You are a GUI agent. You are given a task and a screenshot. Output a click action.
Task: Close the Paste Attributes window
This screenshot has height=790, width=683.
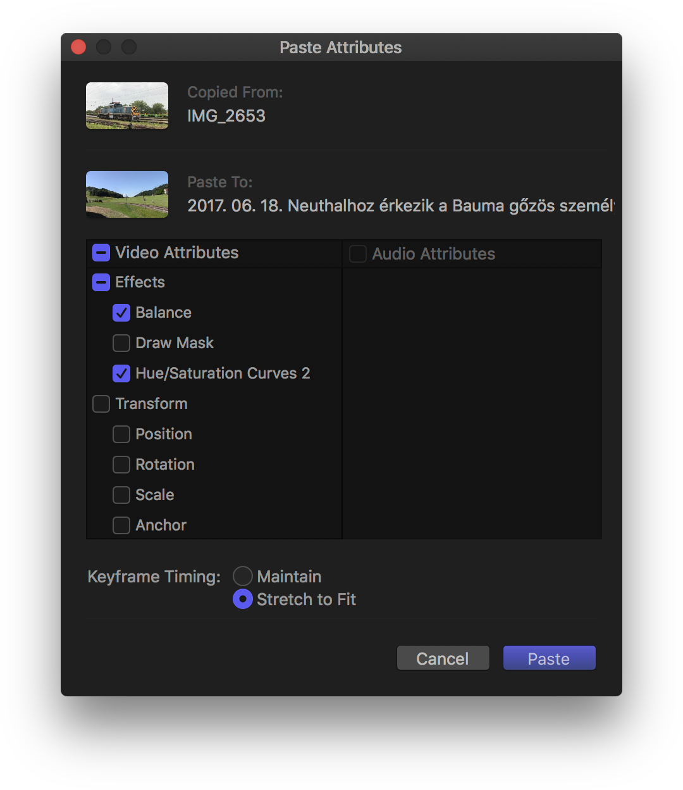pos(78,47)
